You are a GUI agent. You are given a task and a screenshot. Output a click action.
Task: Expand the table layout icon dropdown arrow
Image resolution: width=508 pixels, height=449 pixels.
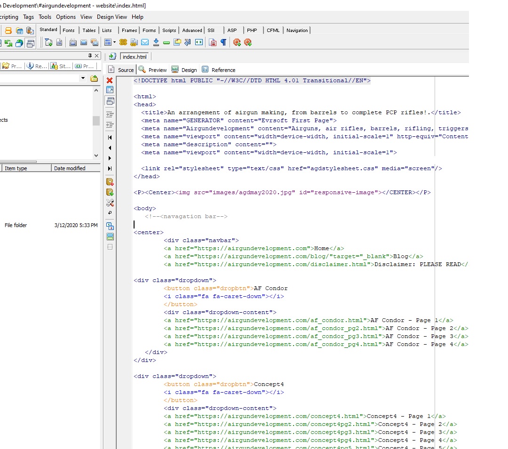114,43
